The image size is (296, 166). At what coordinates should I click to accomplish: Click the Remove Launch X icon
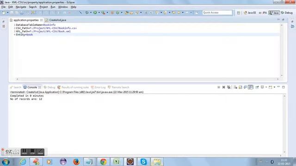[x=224, y=87]
